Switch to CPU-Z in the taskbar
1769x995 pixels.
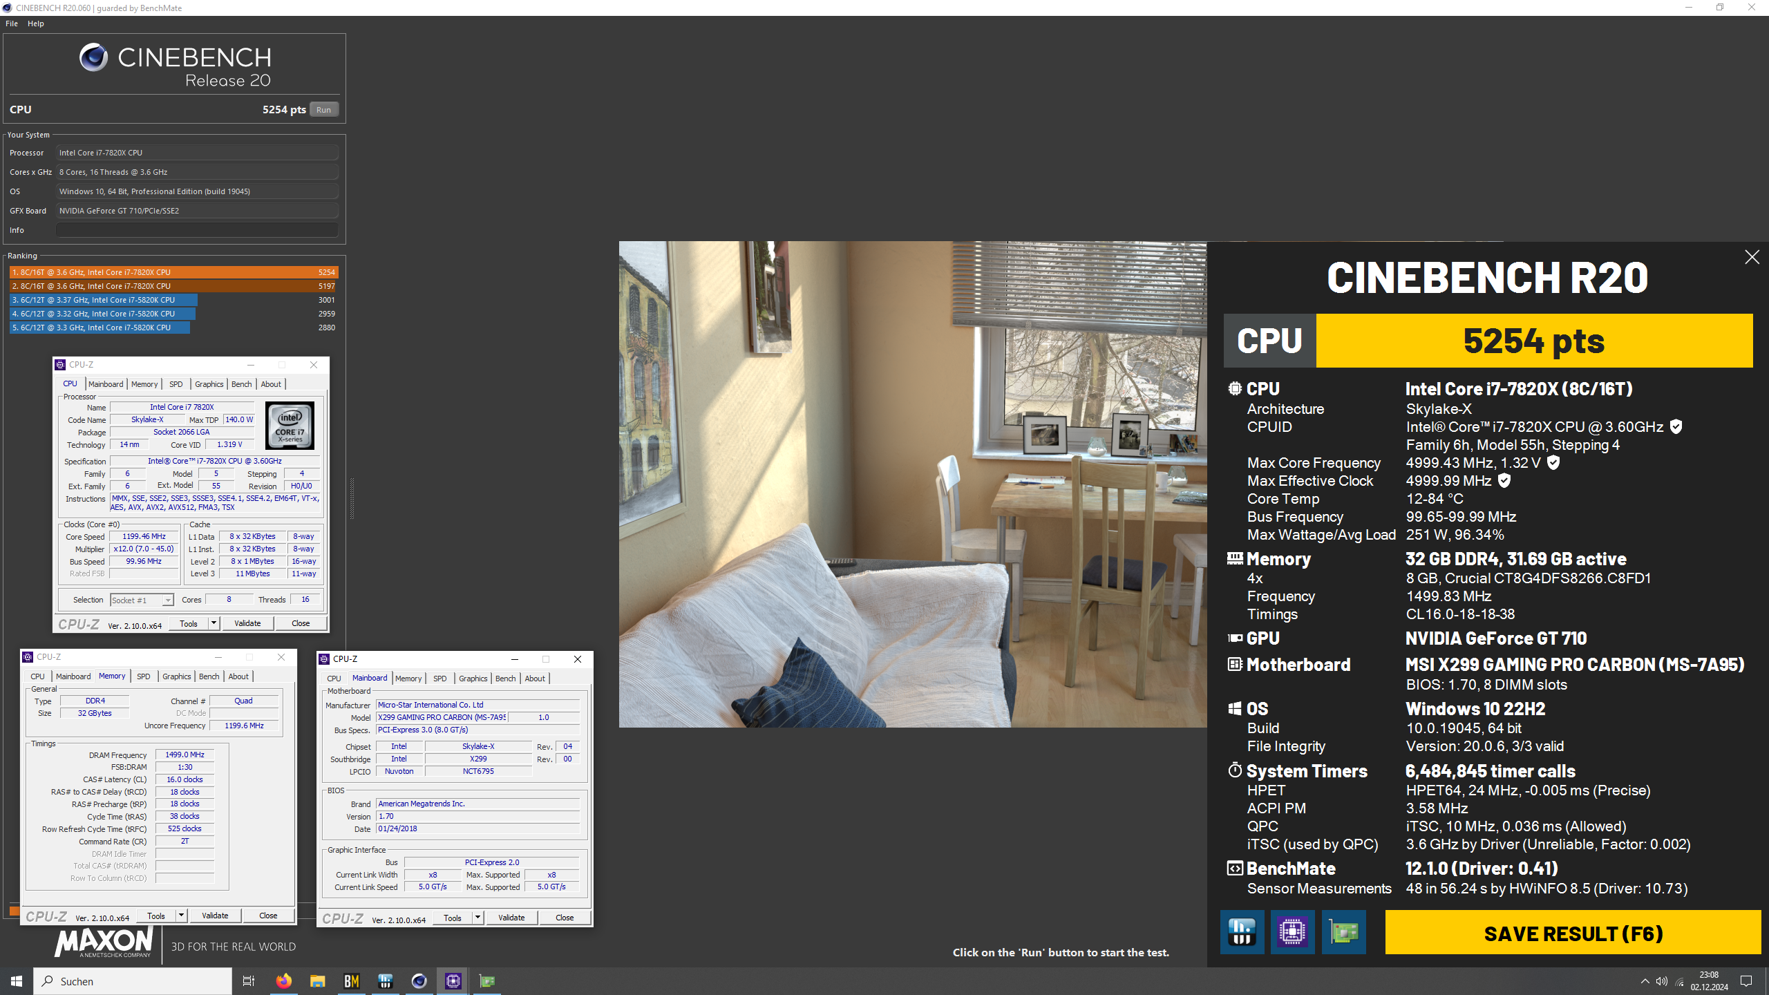coord(453,981)
